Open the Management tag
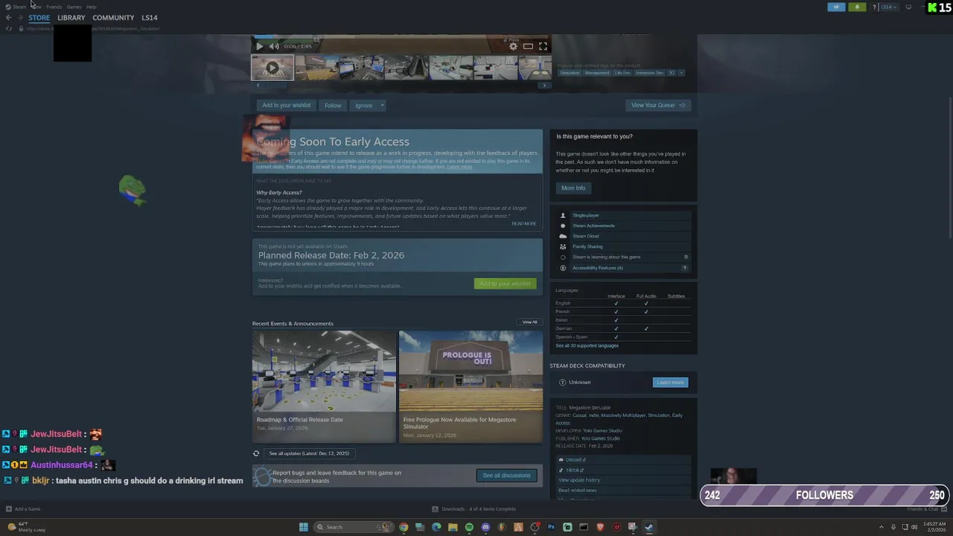The height and width of the screenshot is (536, 953). pyautogui.click(x=596, y=73)
